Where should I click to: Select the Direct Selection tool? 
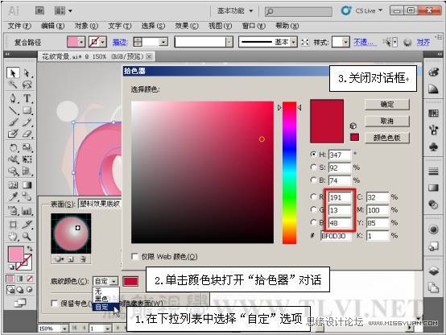tap(27, 73)
